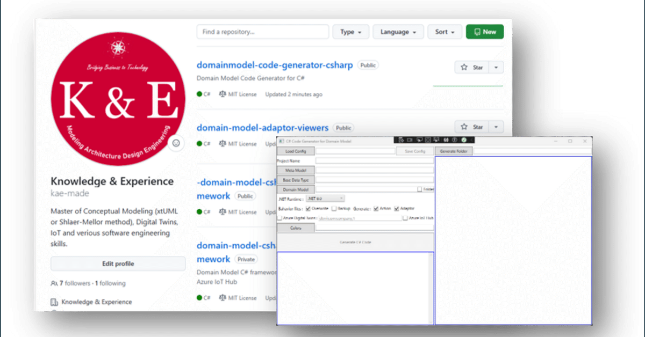Click the green New repository button
The image size is (645, 337).
point(485,32)
